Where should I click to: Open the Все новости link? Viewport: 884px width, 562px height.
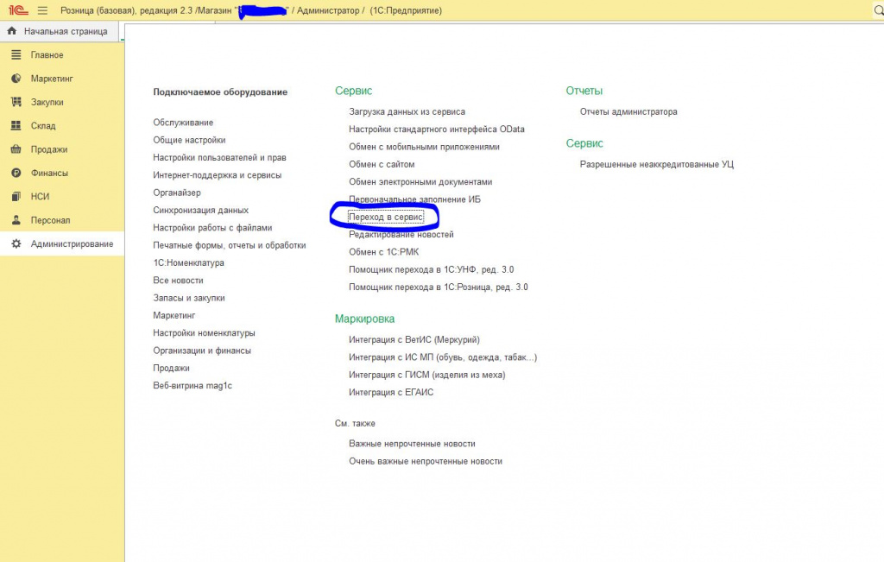[x=178, y=281]
